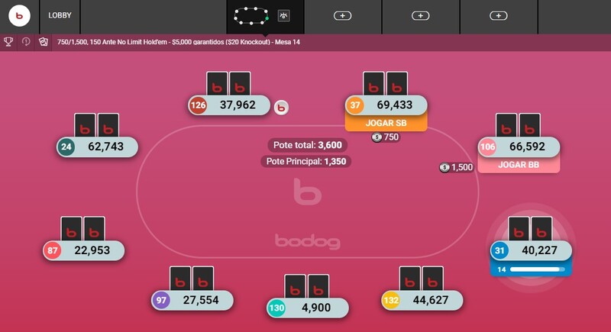Select the active table tab with oval icon

[251, 15]
